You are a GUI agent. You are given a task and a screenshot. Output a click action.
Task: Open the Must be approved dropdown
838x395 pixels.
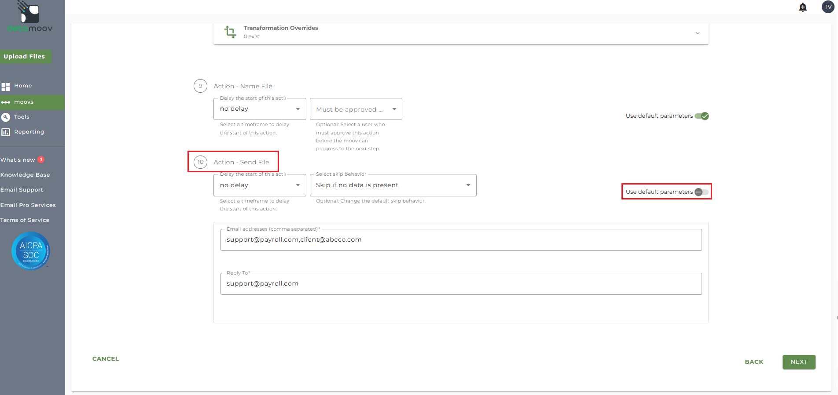[x=356, y=109]
